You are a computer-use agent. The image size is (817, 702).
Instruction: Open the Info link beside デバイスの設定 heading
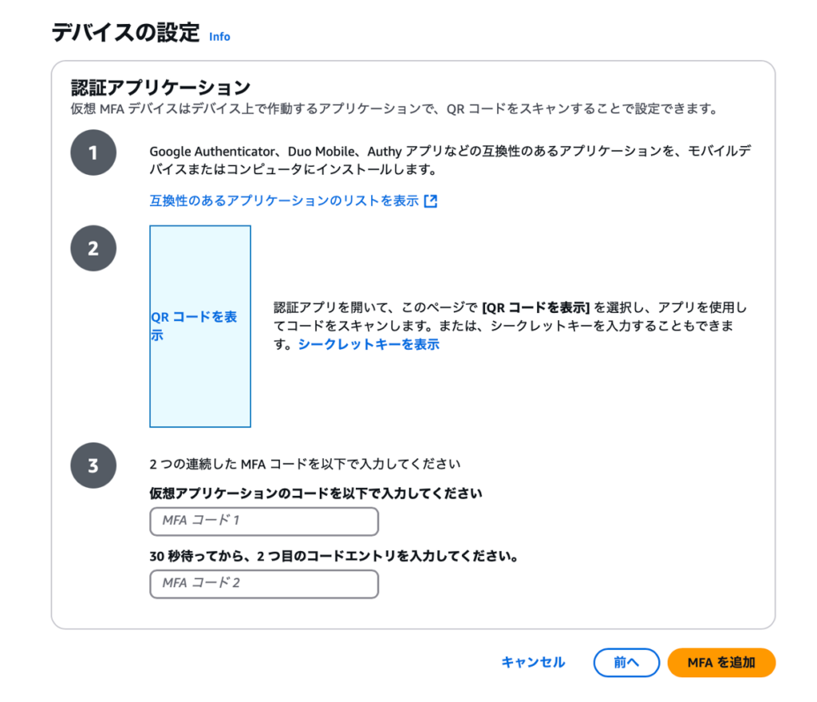point(219,37)
